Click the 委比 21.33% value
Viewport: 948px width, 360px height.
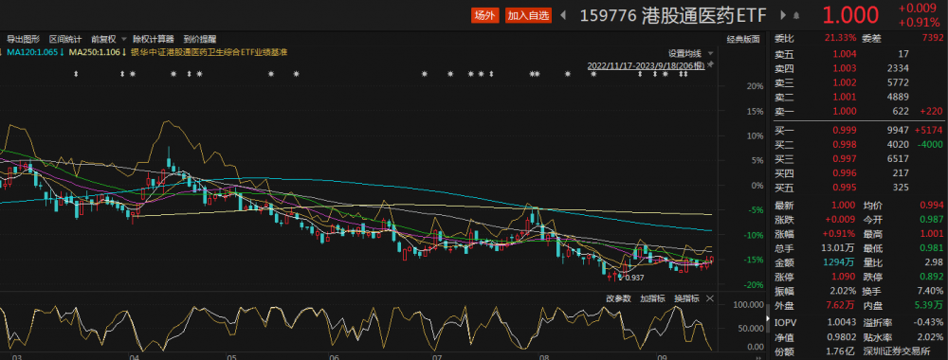840,38
